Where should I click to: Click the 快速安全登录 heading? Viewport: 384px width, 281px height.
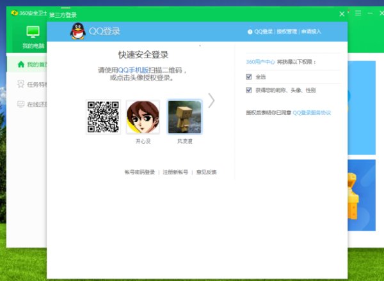pyautogui.click(x=143, y=55)
